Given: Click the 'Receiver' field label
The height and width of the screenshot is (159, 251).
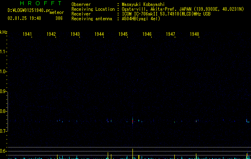Looking at the screenshot, I should [81, 14].
